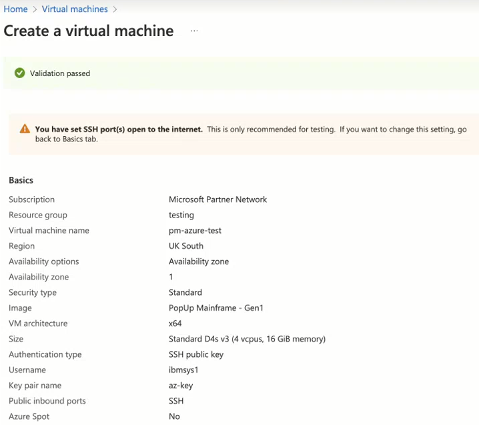Select the username value 'ibmsys1'
This screenshot has height=425, width=479.
click(183, 370)
